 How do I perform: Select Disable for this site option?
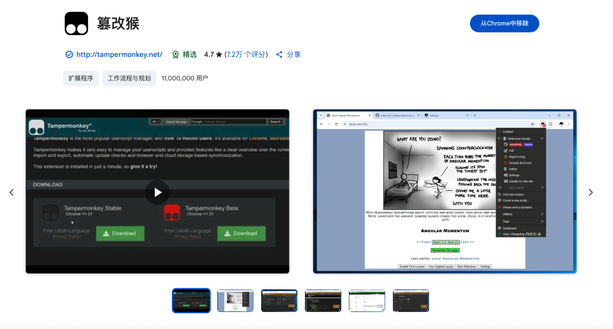click(522, 181)
